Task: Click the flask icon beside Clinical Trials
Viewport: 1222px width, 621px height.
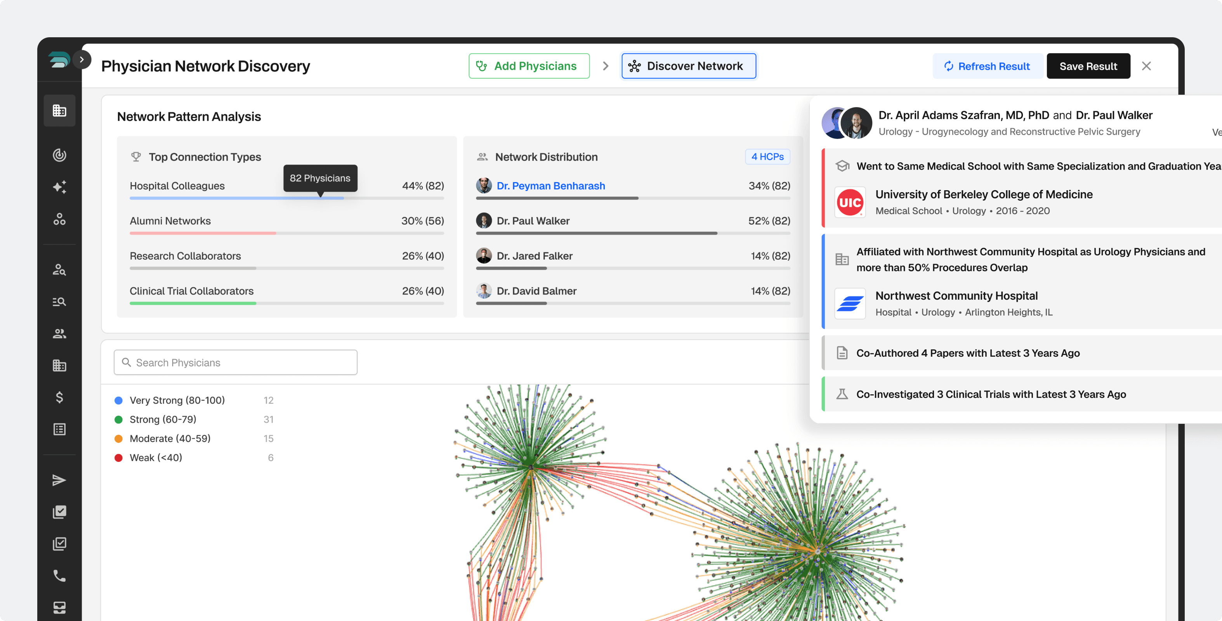Action: pyautogui.click(x=842, y=394)
